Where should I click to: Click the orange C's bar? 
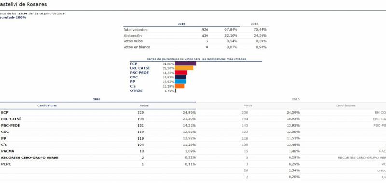point(179,86)
